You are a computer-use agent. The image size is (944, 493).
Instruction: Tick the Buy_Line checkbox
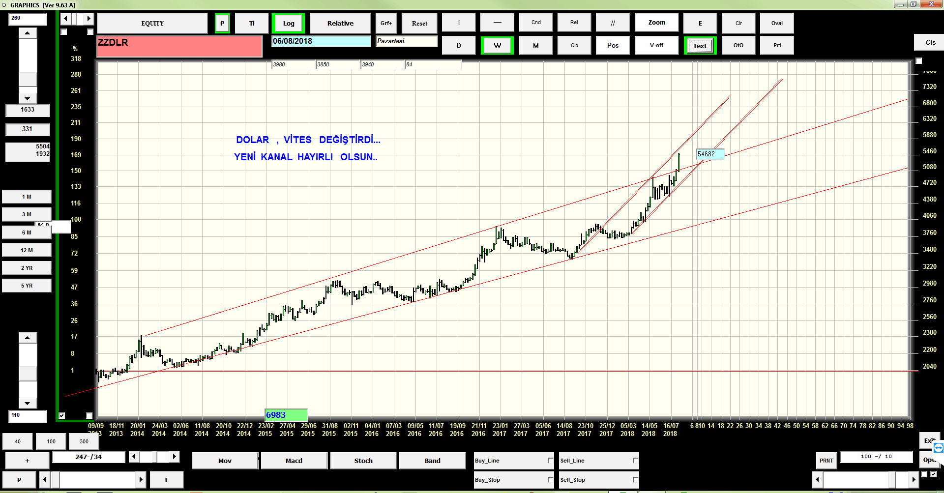[x=550, y=461]
